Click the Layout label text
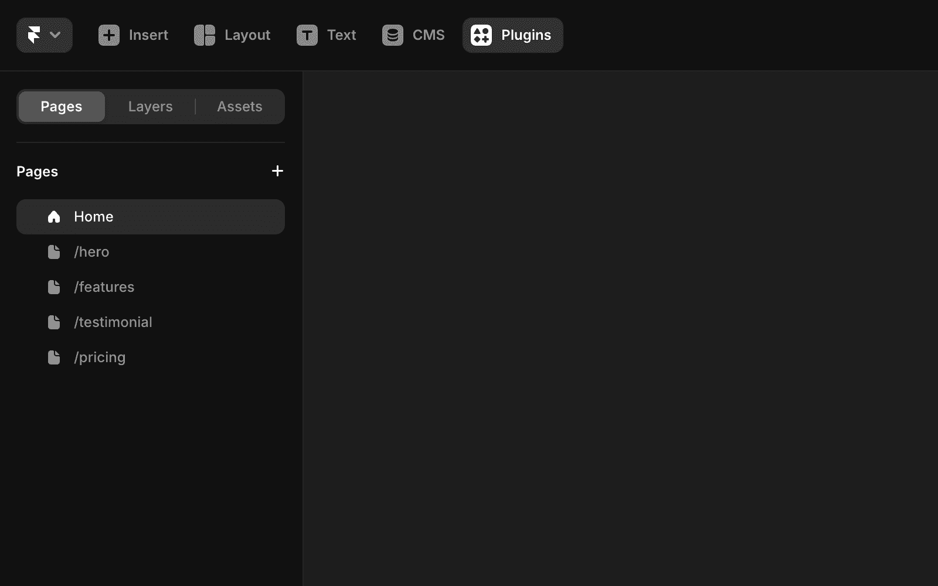Image resolution: width=938 pixels, height=586 pixels. tap(247, 35)
